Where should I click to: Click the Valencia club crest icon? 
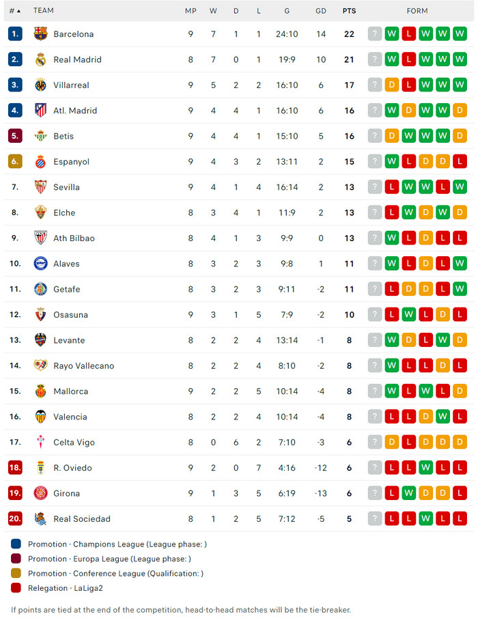[x=41, y=417]
